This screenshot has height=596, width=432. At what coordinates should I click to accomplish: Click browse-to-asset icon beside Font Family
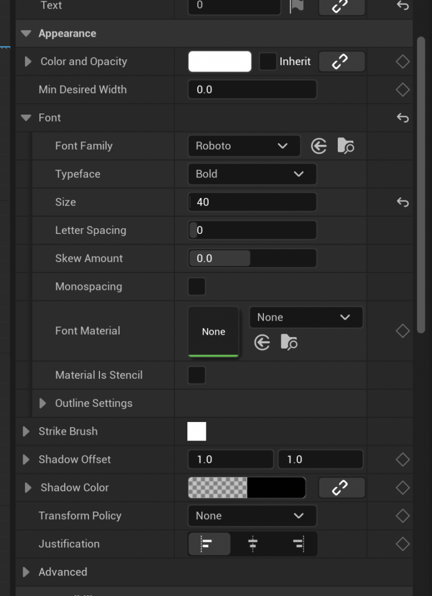coord(345,146)
